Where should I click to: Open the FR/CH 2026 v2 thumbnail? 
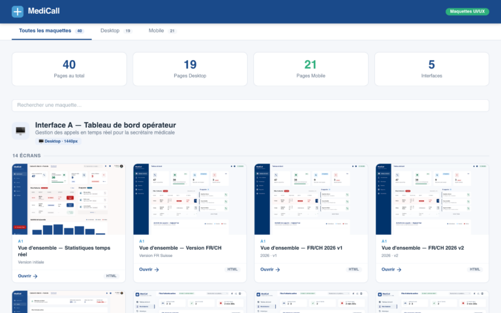click(x=433, y=200)
